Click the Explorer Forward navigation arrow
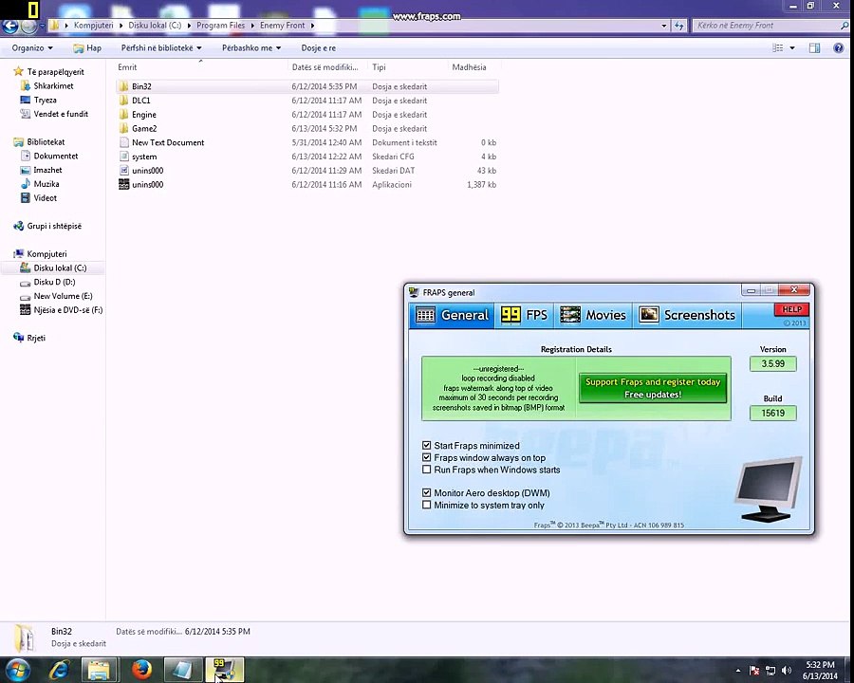 [28, 25]
